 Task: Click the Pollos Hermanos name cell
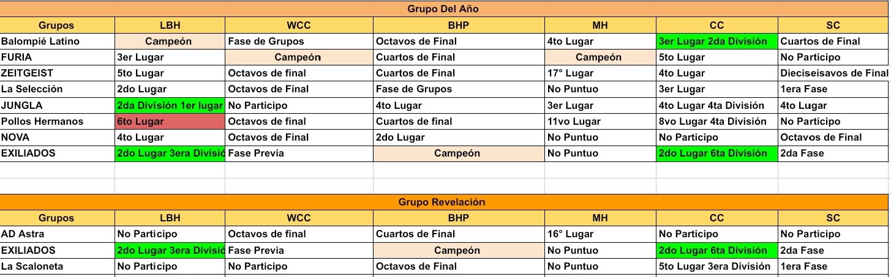point(57,121)
